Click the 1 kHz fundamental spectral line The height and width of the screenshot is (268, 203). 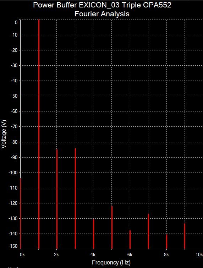(39, 134)
